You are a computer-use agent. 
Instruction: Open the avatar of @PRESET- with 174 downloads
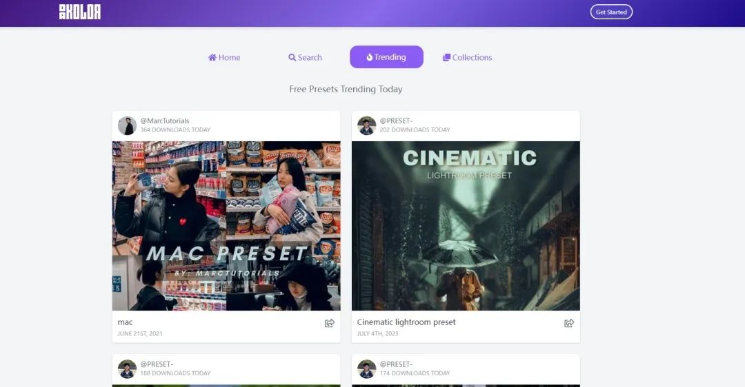coord(366,369)
